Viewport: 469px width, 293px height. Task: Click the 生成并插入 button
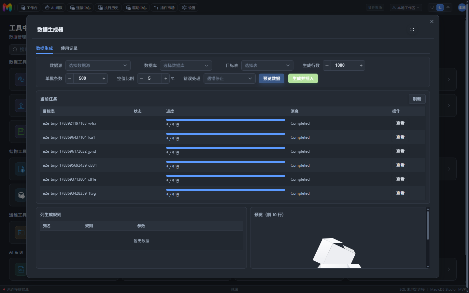tap(303, 78)
